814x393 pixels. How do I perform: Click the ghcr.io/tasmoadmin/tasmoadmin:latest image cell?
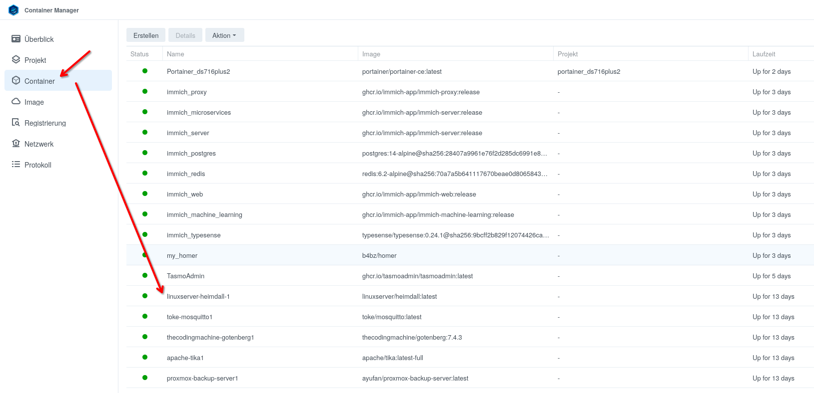[417, 276]
